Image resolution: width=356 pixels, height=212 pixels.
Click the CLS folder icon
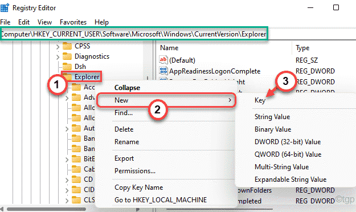(x=76, y=200)
